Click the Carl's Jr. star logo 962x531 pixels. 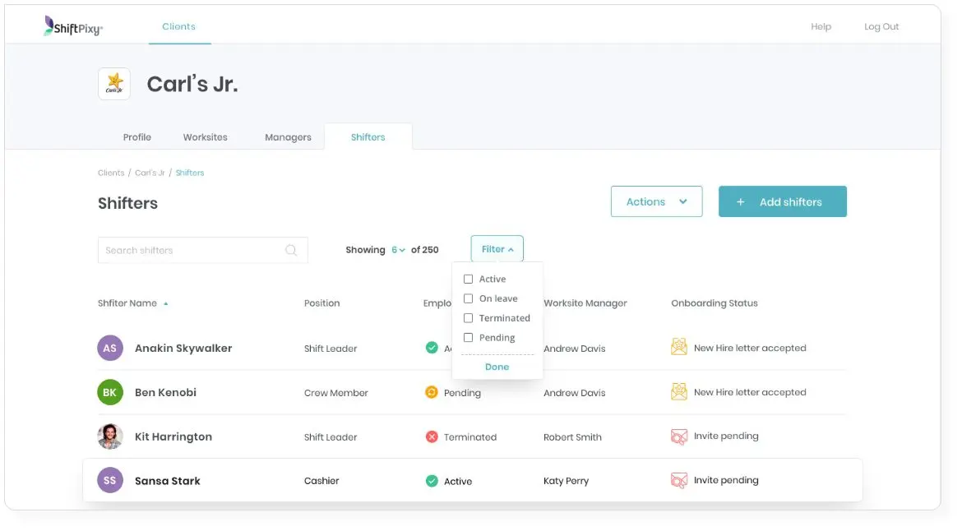click(x=114, y=84)
